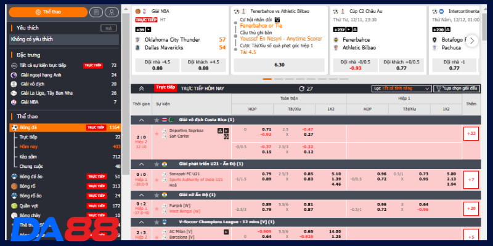Open live stream icon for Deportivo Saprissa
Screen dimensions: 493x246
(x=226, y=130)
